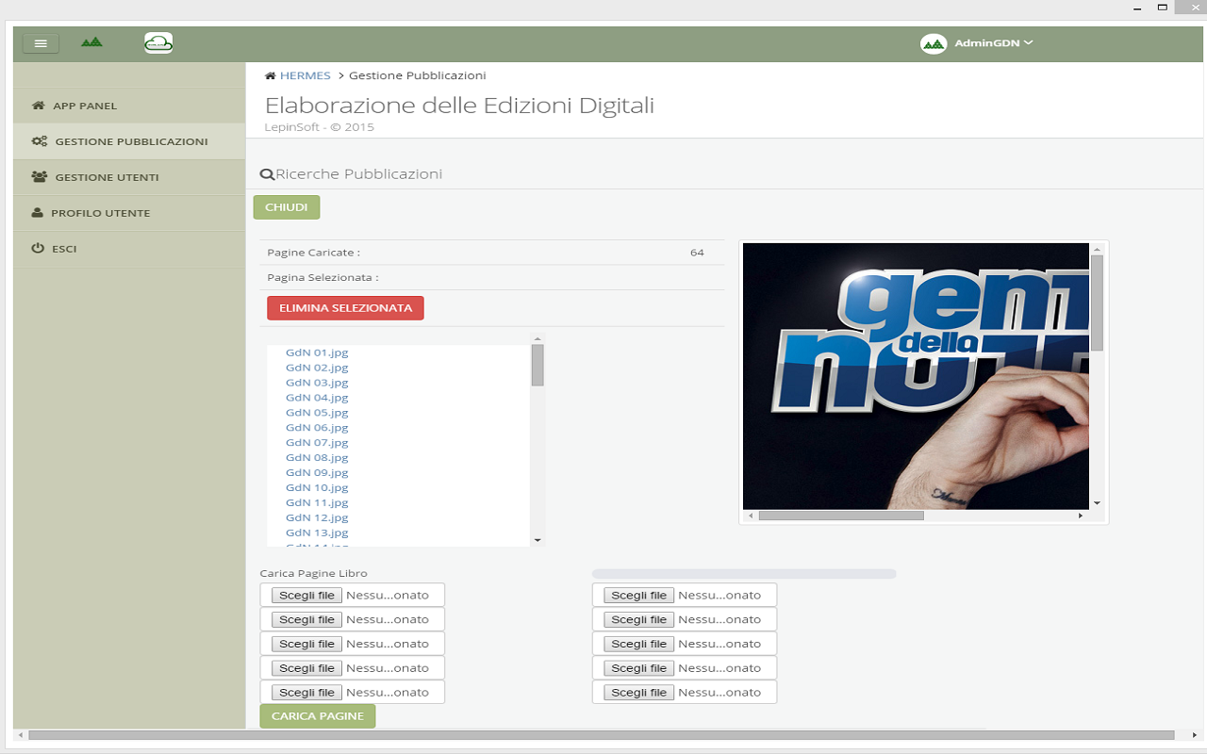Image resolution: width=1207 pixels, height=754 pixels.
Task: Select GdN 08.jpg in page list
Action: coord(317,458)
